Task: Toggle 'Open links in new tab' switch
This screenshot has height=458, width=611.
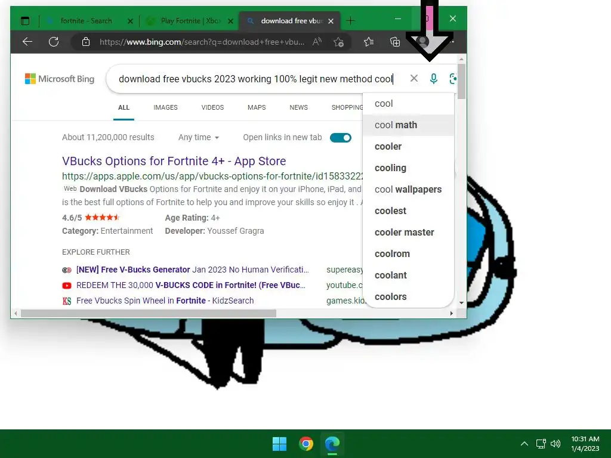Action: (340, 138)
